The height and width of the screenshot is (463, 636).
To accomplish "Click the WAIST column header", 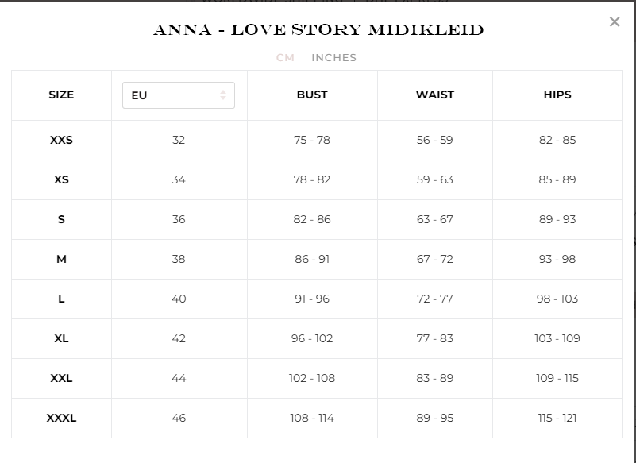I will pos(434,95).
